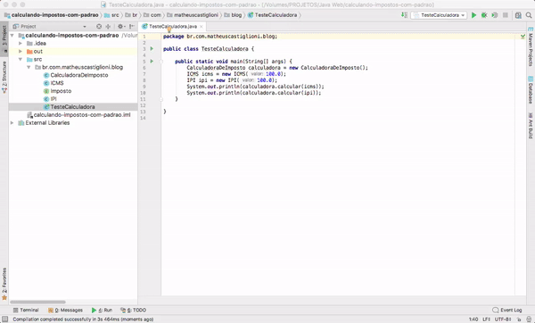Open the 0: Messages tool window
The height and width of the screenshot is (323, 535).
(65, 310)
